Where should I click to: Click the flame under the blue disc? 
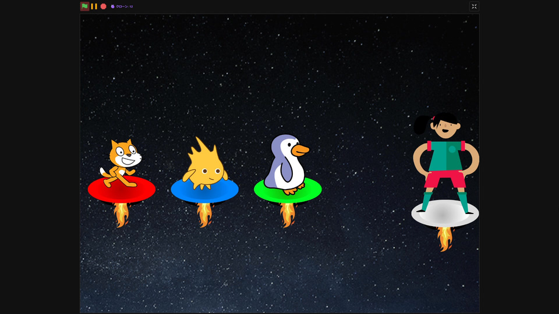204,215
